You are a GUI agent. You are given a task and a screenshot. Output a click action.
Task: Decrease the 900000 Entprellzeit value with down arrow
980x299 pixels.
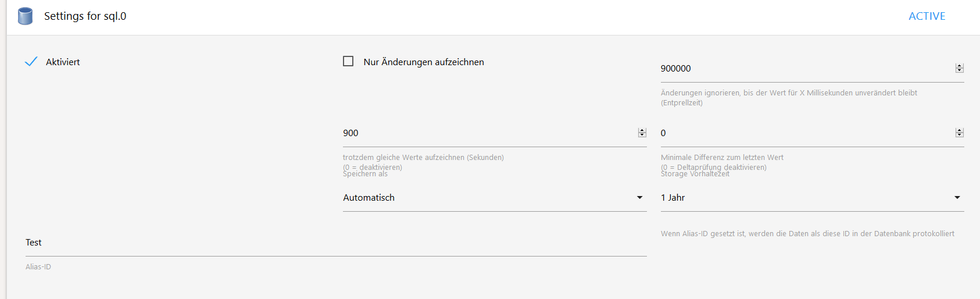click(x=960, y=71)
